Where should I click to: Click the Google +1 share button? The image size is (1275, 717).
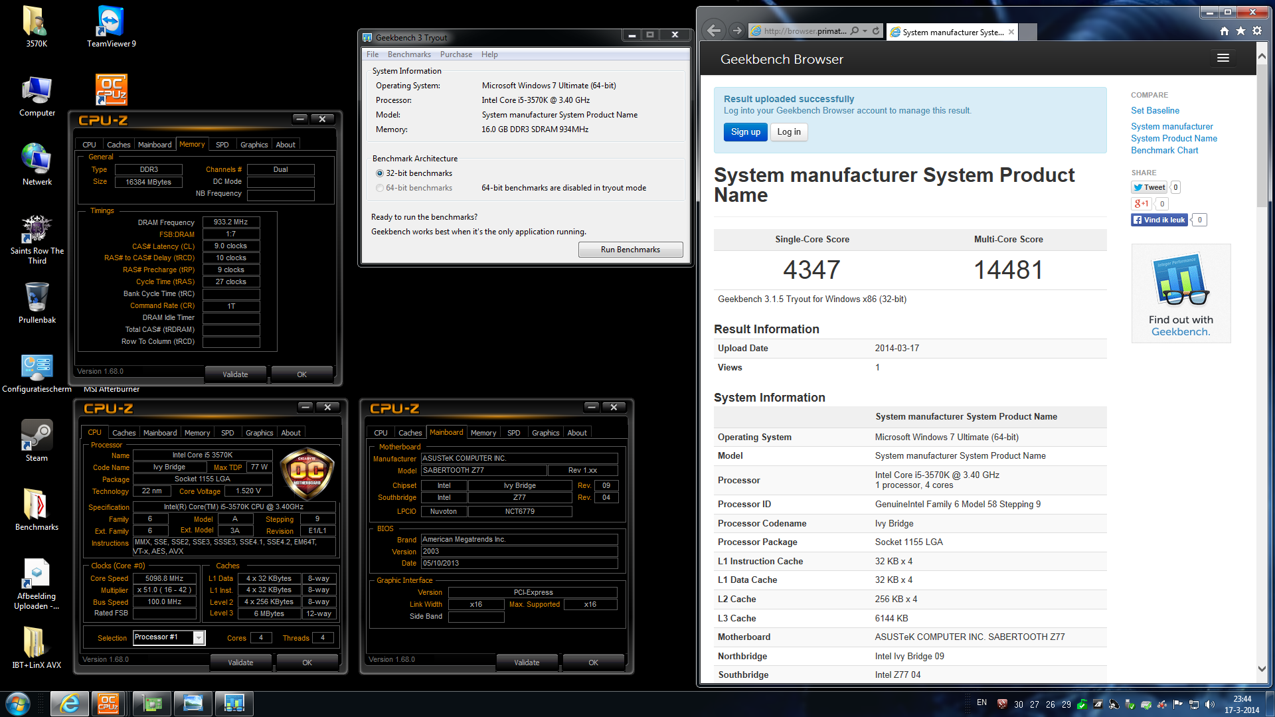point(1140,204)
